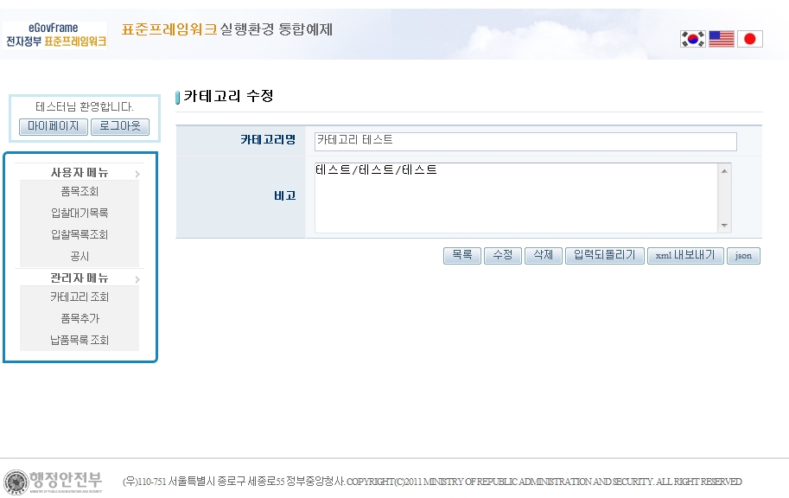Viewport: 789px width, 498px height.
Task: Switch language with the Korean flag
Action: click(692, 39)
